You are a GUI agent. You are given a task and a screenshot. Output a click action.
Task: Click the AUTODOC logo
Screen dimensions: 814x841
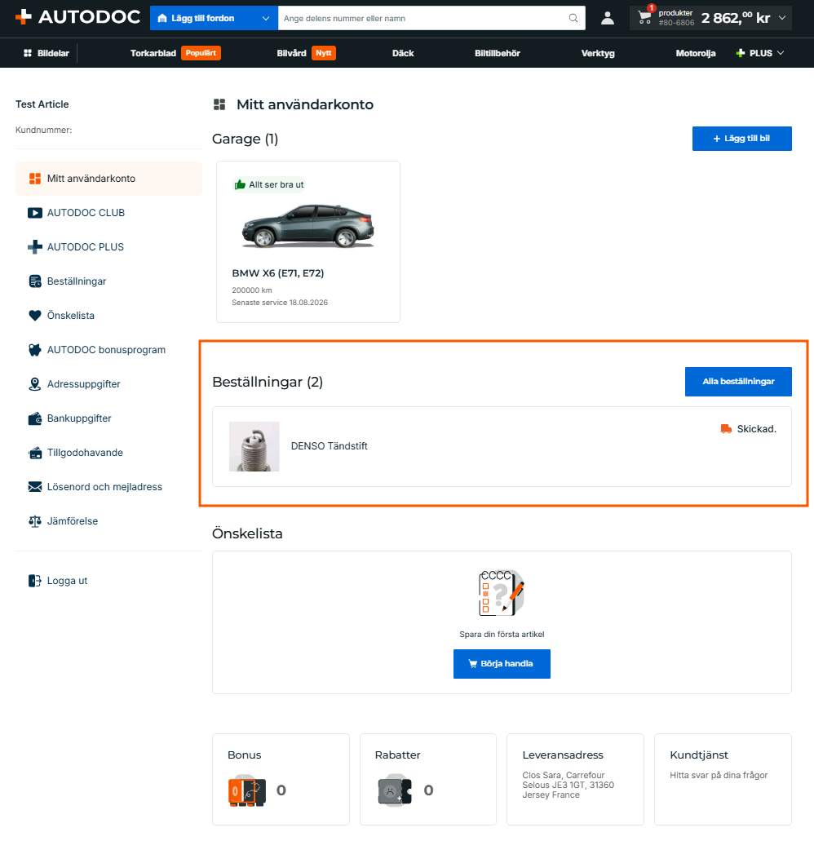[x=77, y=17]
